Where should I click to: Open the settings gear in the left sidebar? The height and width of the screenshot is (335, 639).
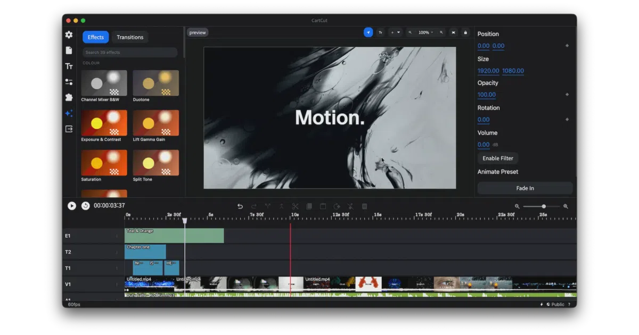tap(69, 35)
